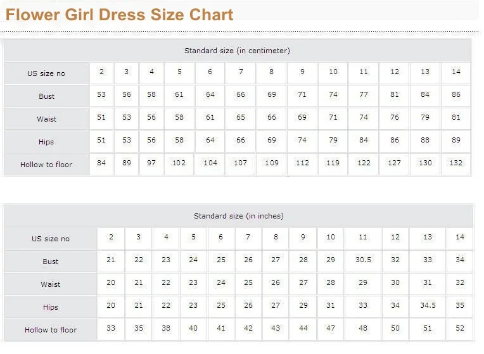The image size is (484, 354).
Task: Click the Standard size (in centimeter) header
Action: click(237, 51)
